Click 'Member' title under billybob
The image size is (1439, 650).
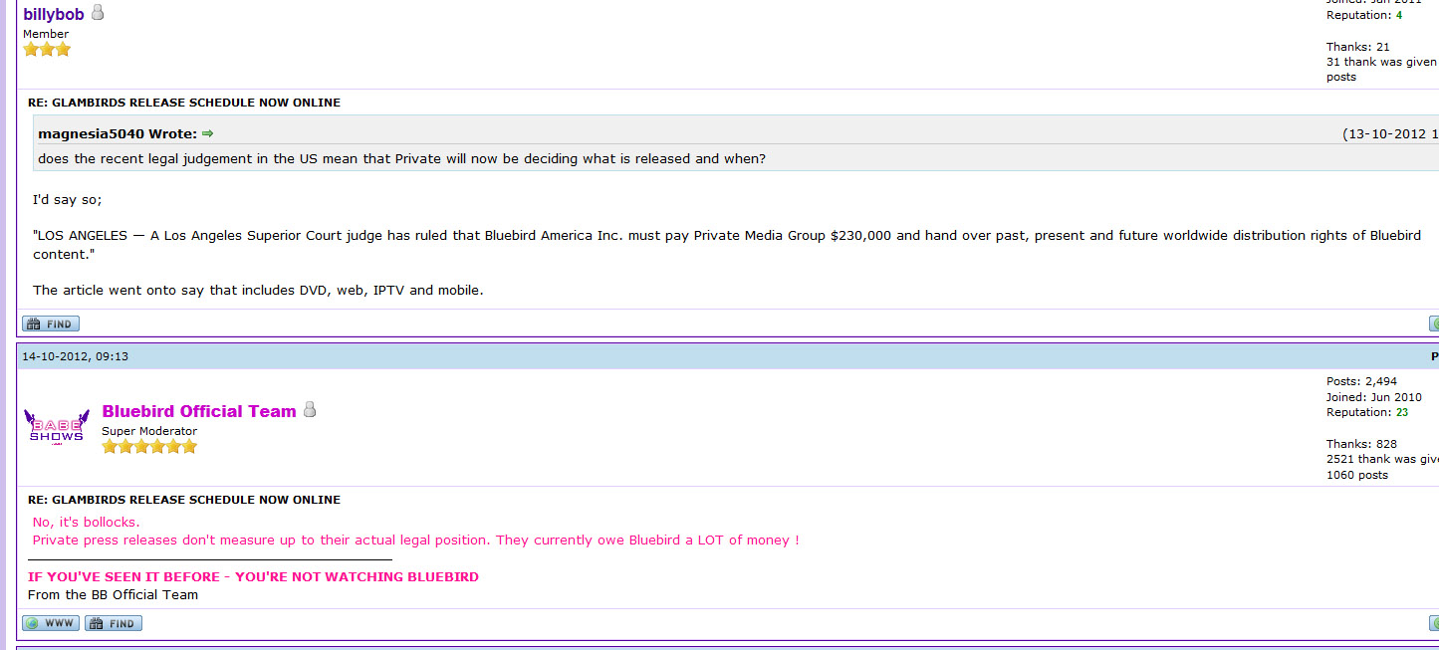pos(46,34)
